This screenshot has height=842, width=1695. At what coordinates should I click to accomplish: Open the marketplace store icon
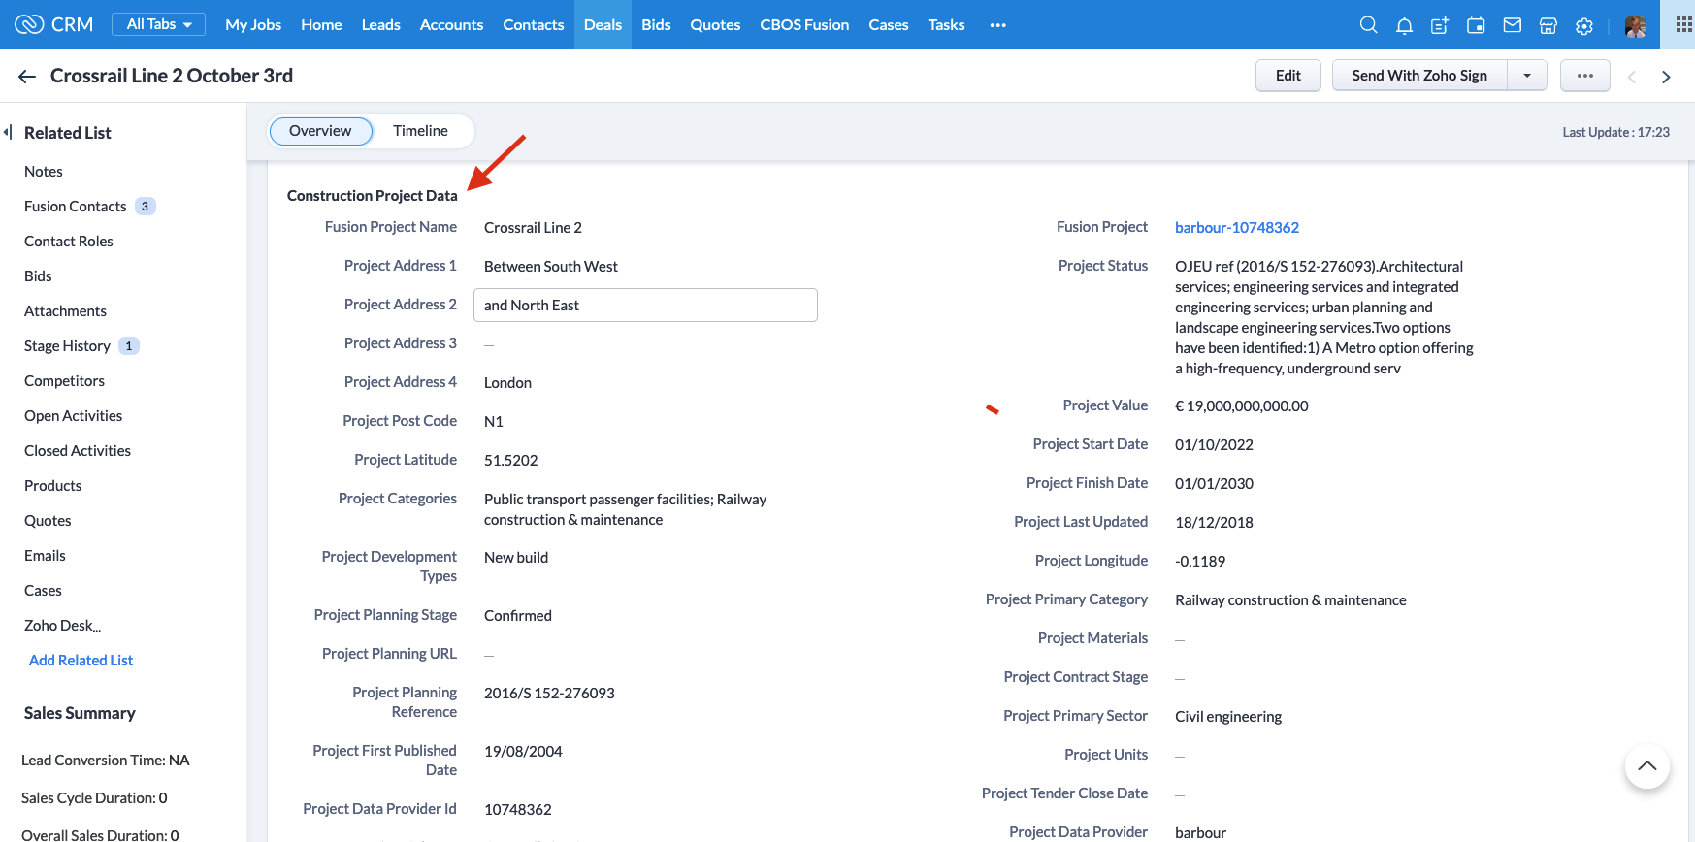pyautogui.click(x=1548, y=25)
